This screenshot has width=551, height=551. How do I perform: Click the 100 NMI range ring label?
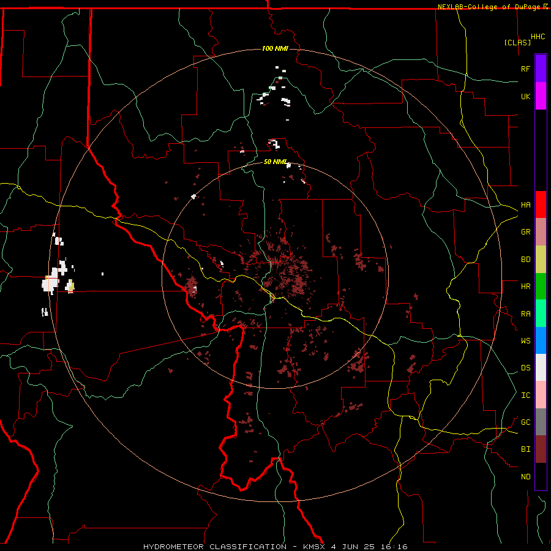275,48
